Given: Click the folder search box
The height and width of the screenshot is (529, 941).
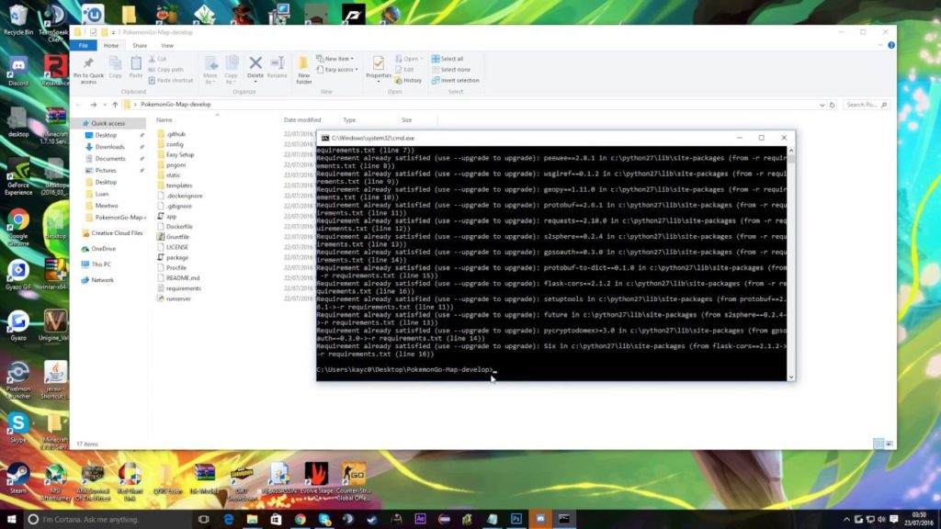Looking at the screenshot, I should click(864, 105).
